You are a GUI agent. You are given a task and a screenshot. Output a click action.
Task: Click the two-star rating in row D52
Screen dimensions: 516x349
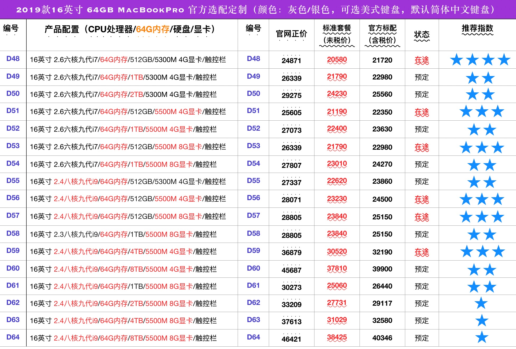(482, 129)
